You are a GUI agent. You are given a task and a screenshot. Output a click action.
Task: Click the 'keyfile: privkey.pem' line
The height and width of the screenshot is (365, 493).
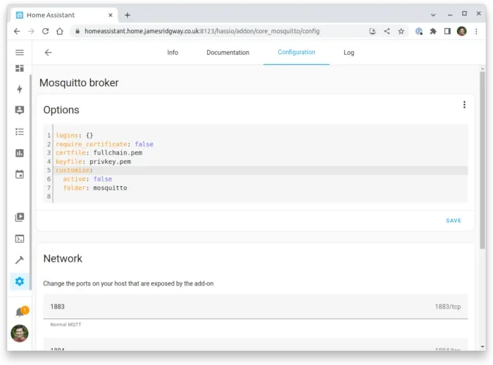[x=94, y=162]
